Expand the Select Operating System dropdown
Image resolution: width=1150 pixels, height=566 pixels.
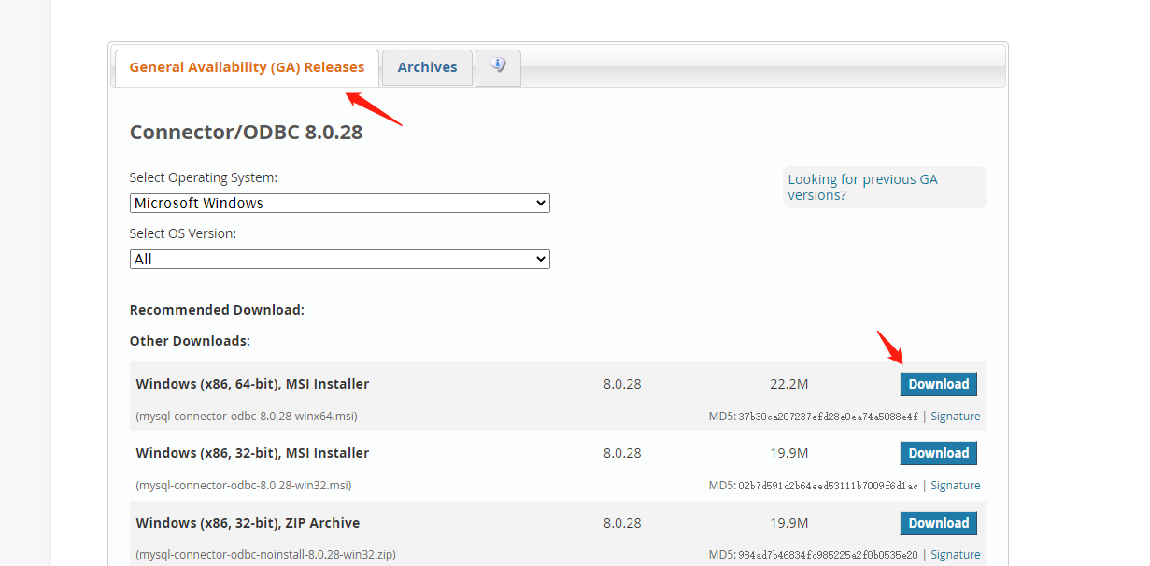tap(340, 203)
